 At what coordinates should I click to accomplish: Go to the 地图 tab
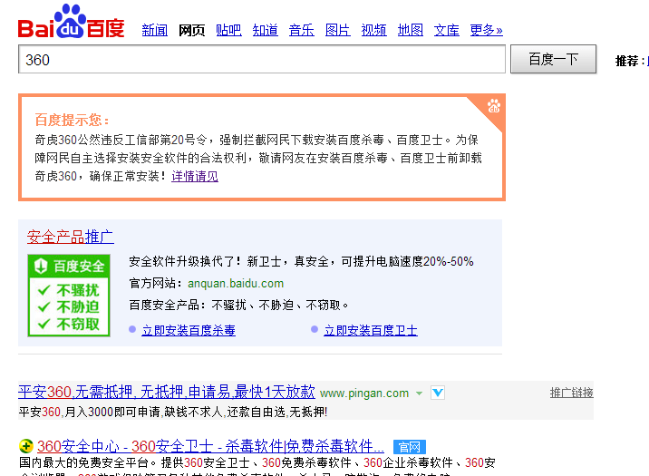coord(411,30)
